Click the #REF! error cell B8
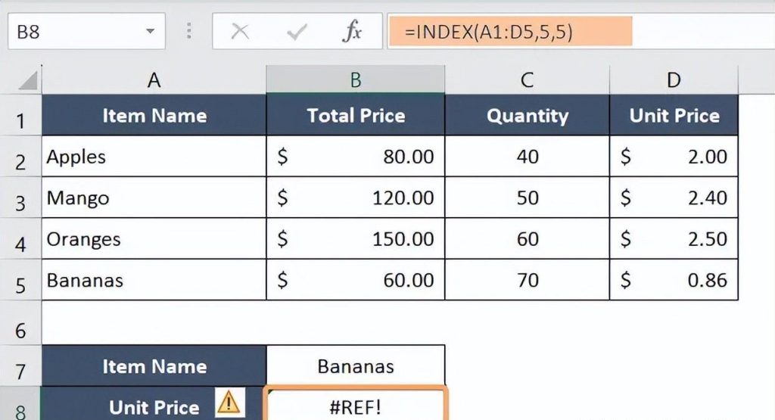Viewport: 775px width, 420px height. point(356,406)
